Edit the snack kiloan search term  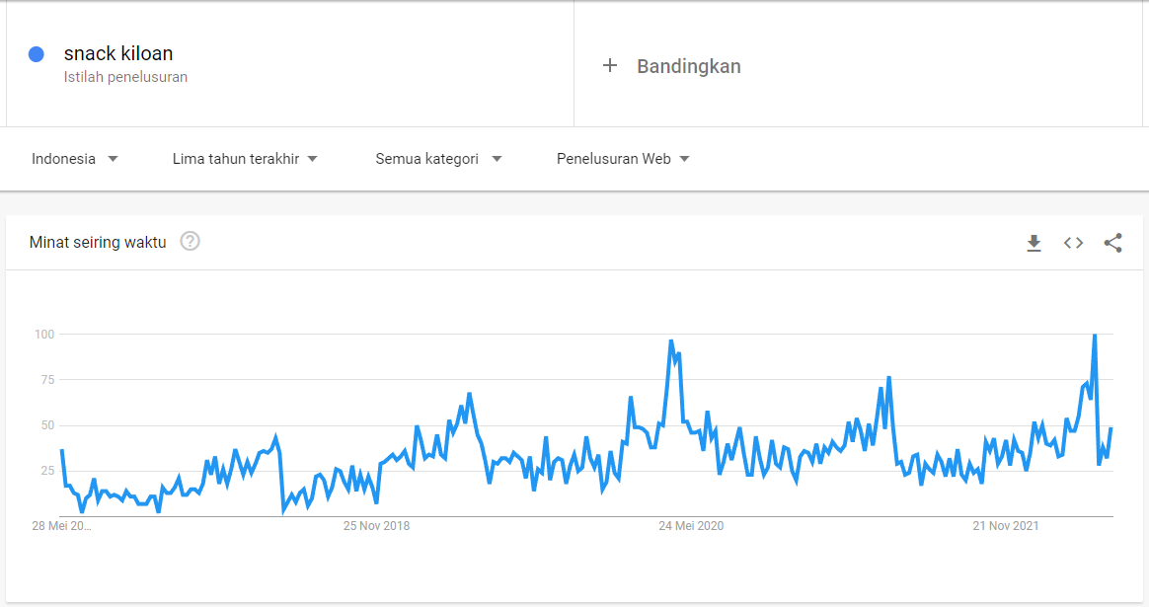[118, 53]
